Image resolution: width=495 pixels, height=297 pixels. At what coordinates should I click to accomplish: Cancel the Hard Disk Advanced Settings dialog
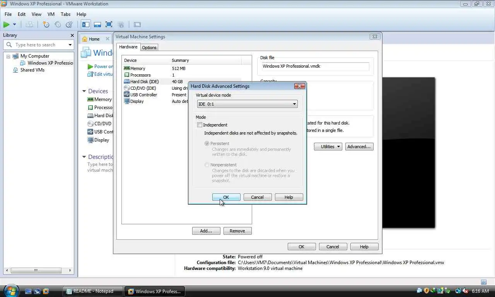(257, 197)
